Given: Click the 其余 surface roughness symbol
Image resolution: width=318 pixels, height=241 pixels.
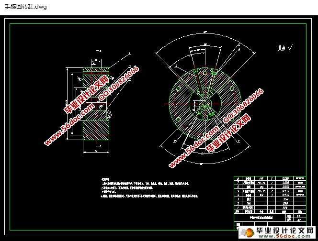Looking at the screenshot, I should 284,48.
